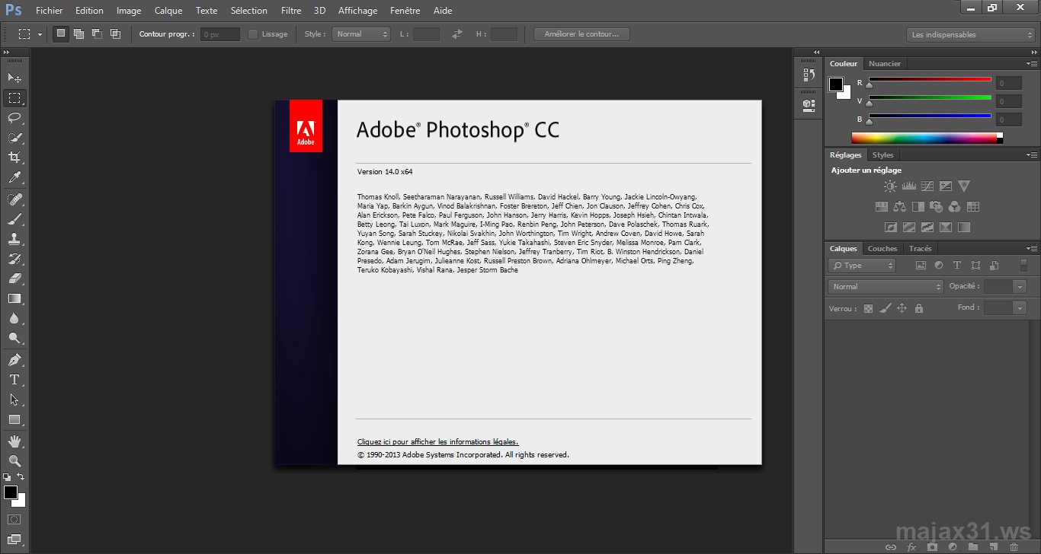Screen dimensions: 1041x554
Task: Add a Hue/Saturation adjustment
Action: pyautogui.click(x=881, y=206)
